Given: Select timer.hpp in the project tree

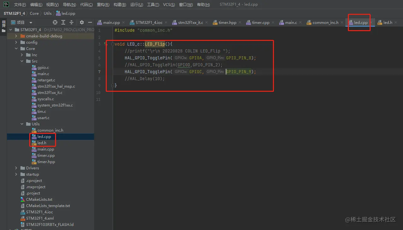Looking at the screenshot, I should pos(46,162).
